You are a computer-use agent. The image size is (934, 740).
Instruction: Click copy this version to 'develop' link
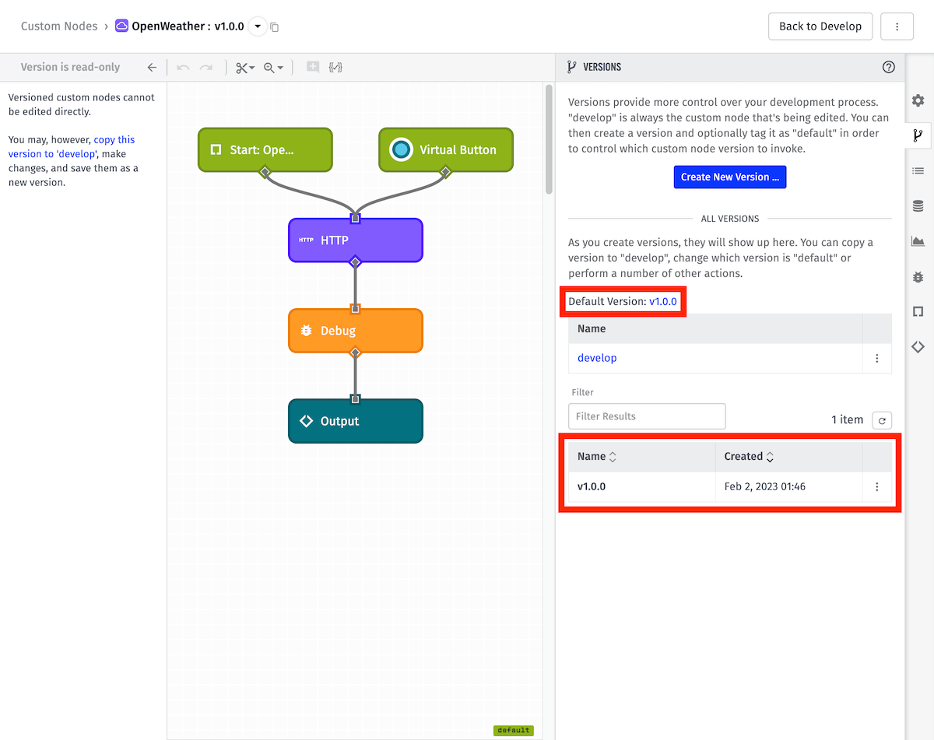72,147
